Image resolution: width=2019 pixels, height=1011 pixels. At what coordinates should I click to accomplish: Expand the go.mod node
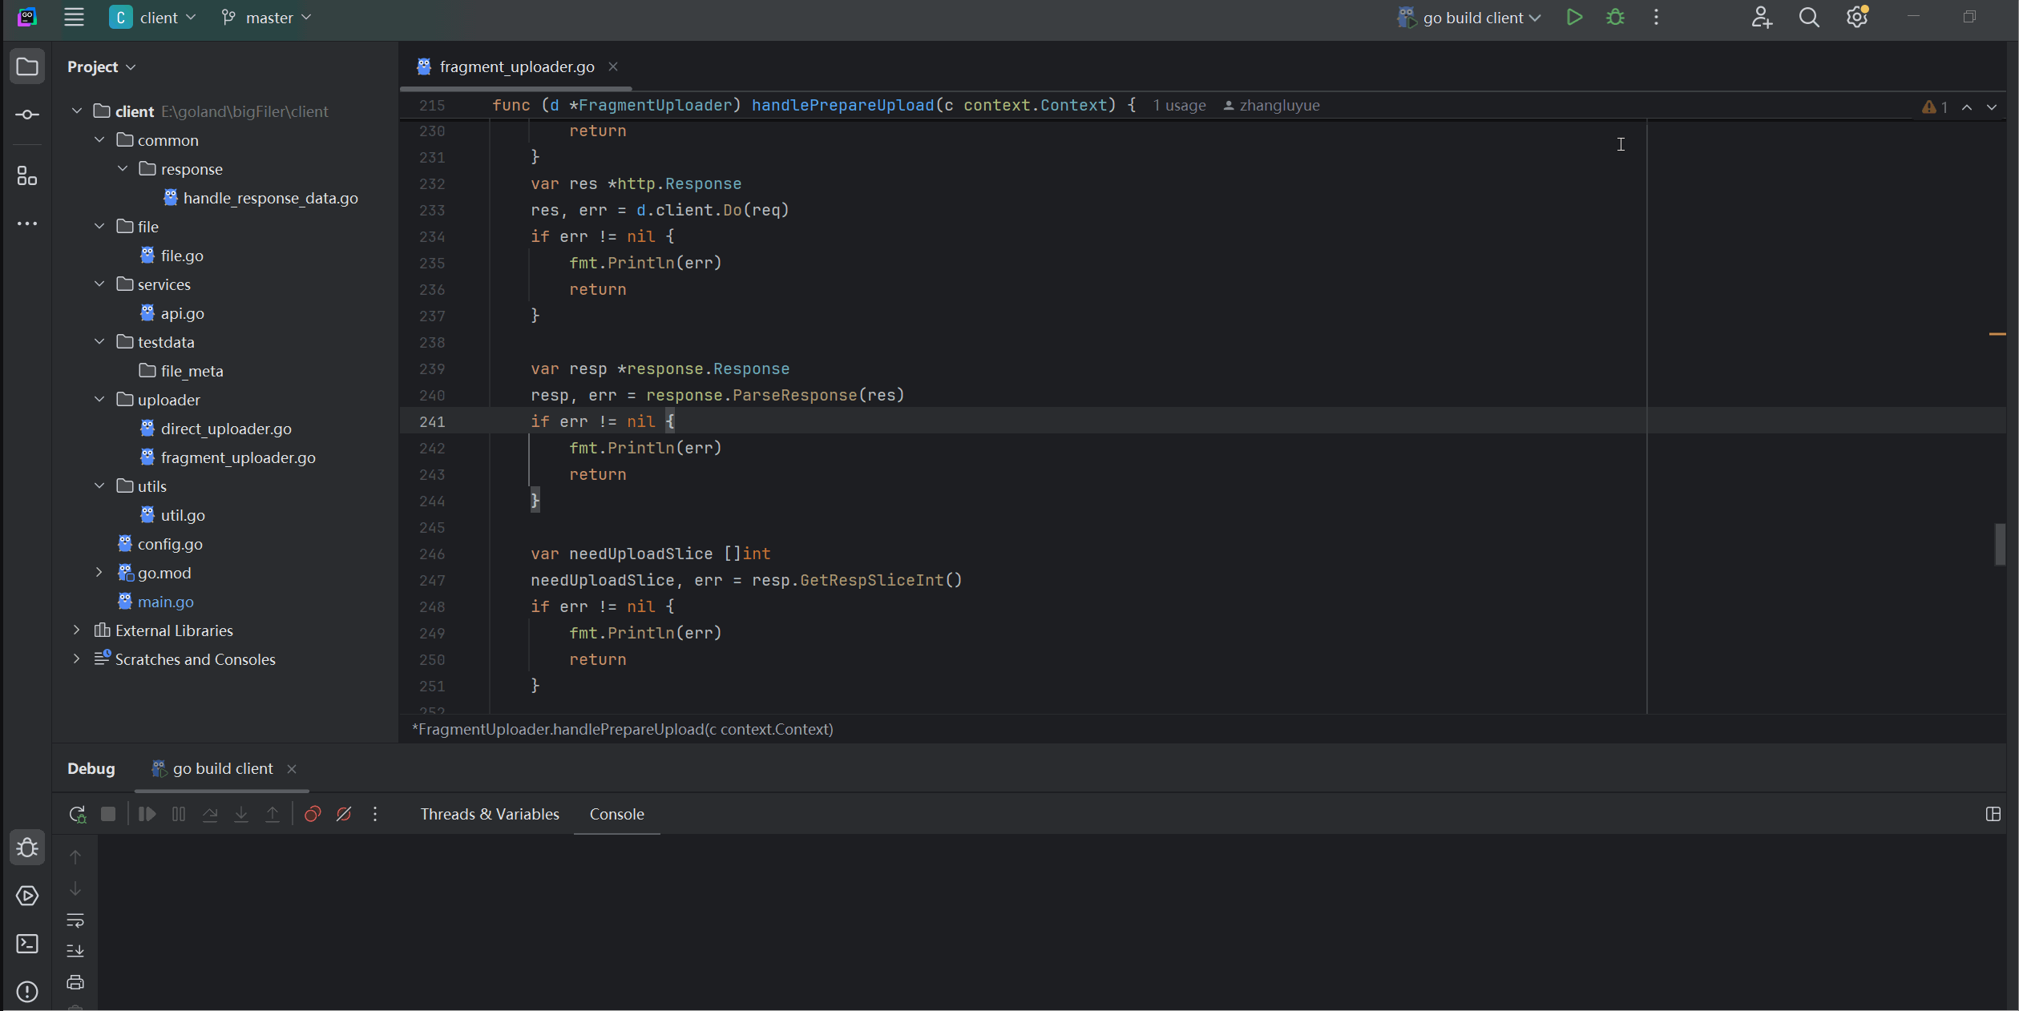pyautogui.click(x=99, y=573)
